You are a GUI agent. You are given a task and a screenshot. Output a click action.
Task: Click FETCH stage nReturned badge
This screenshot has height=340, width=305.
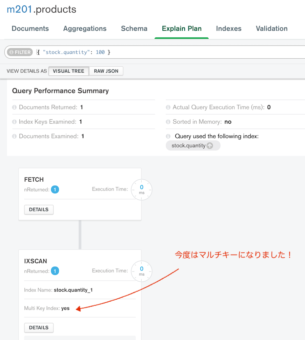click(55, 189)
